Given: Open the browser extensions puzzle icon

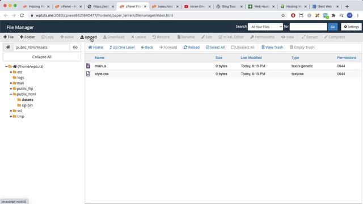Looking at the screenshot, I should pos(334,15).
